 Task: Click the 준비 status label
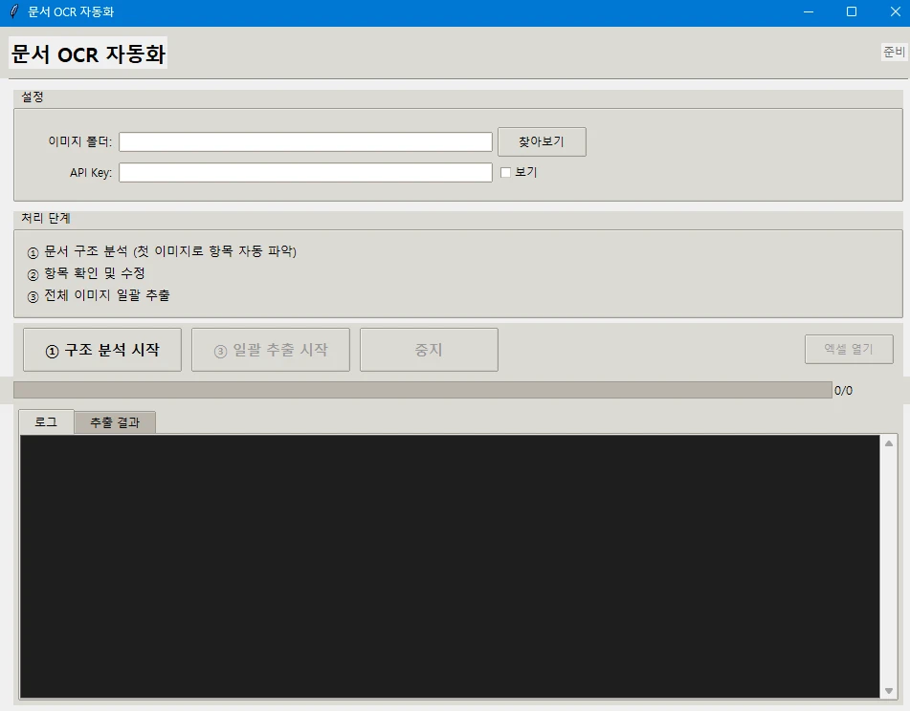click(894, 53)
